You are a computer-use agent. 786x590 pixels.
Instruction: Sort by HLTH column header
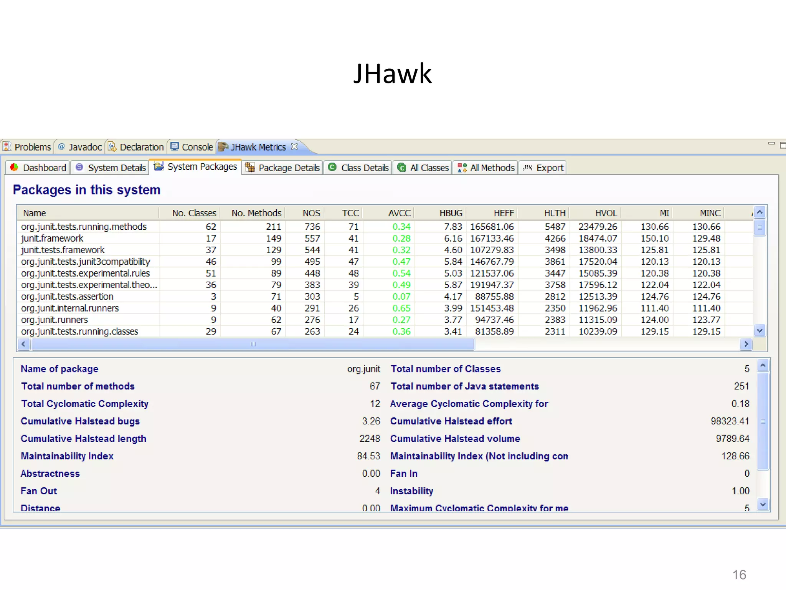point(543,213)
